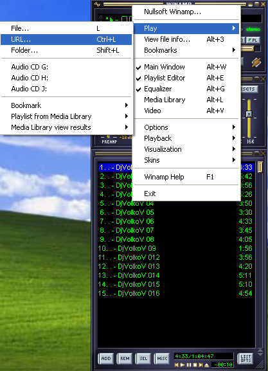This screenshot has width=268, height=371.
Task: Click equalizer PRESETS button
Action: pos(249,89)
